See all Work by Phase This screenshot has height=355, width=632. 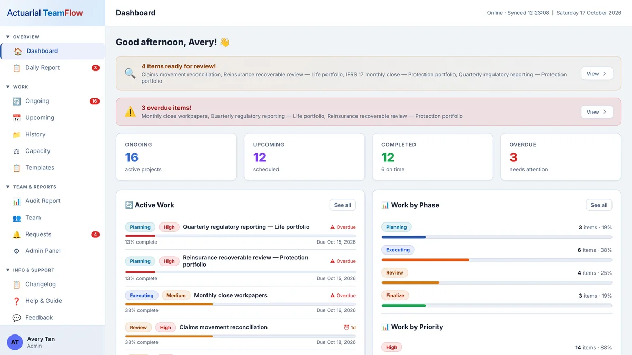tap(599, 205)
